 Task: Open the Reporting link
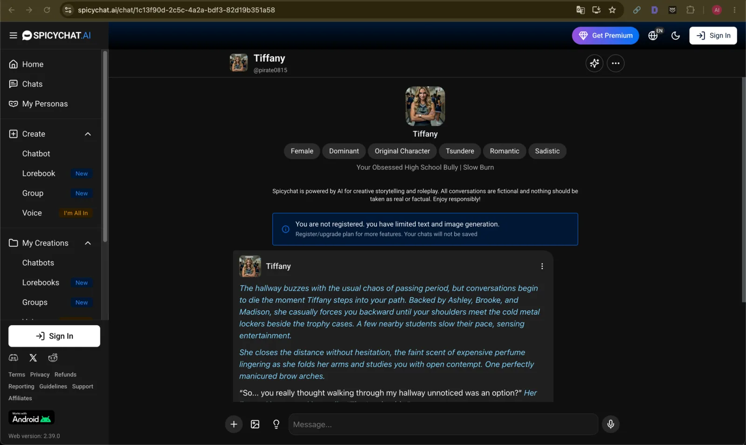point(21,386)
